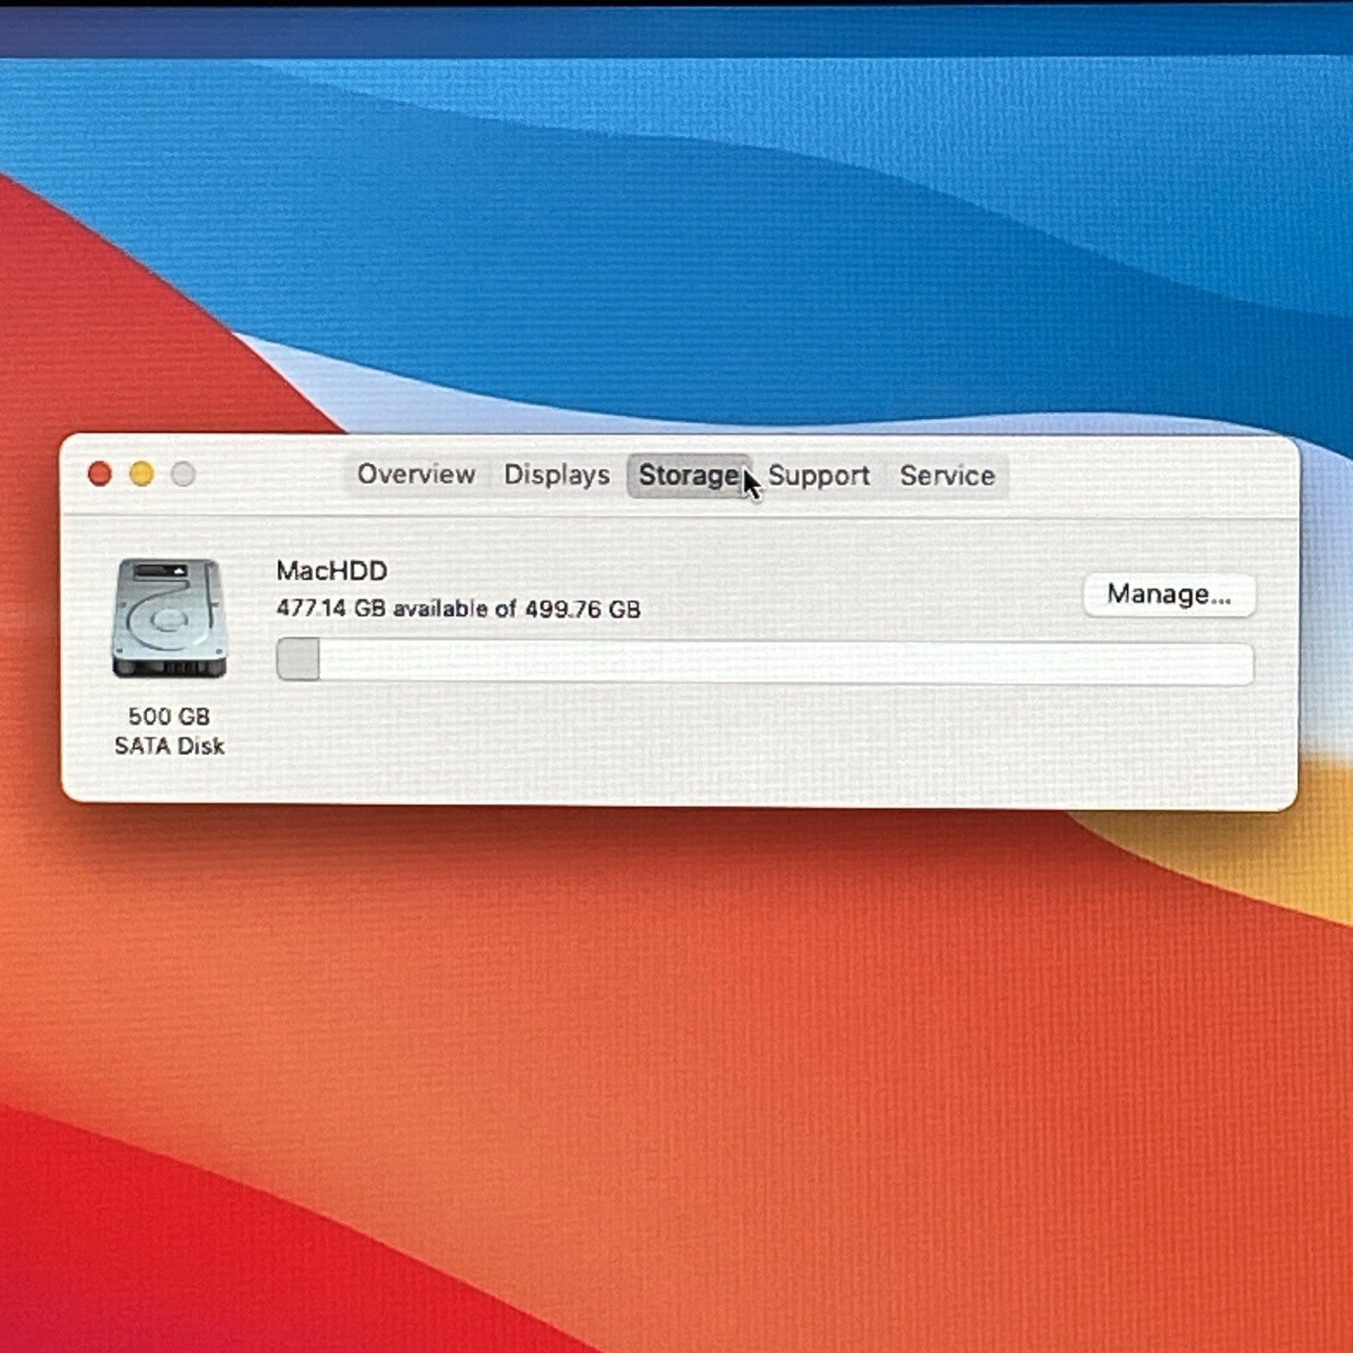Close the About This Mac window

100,474
